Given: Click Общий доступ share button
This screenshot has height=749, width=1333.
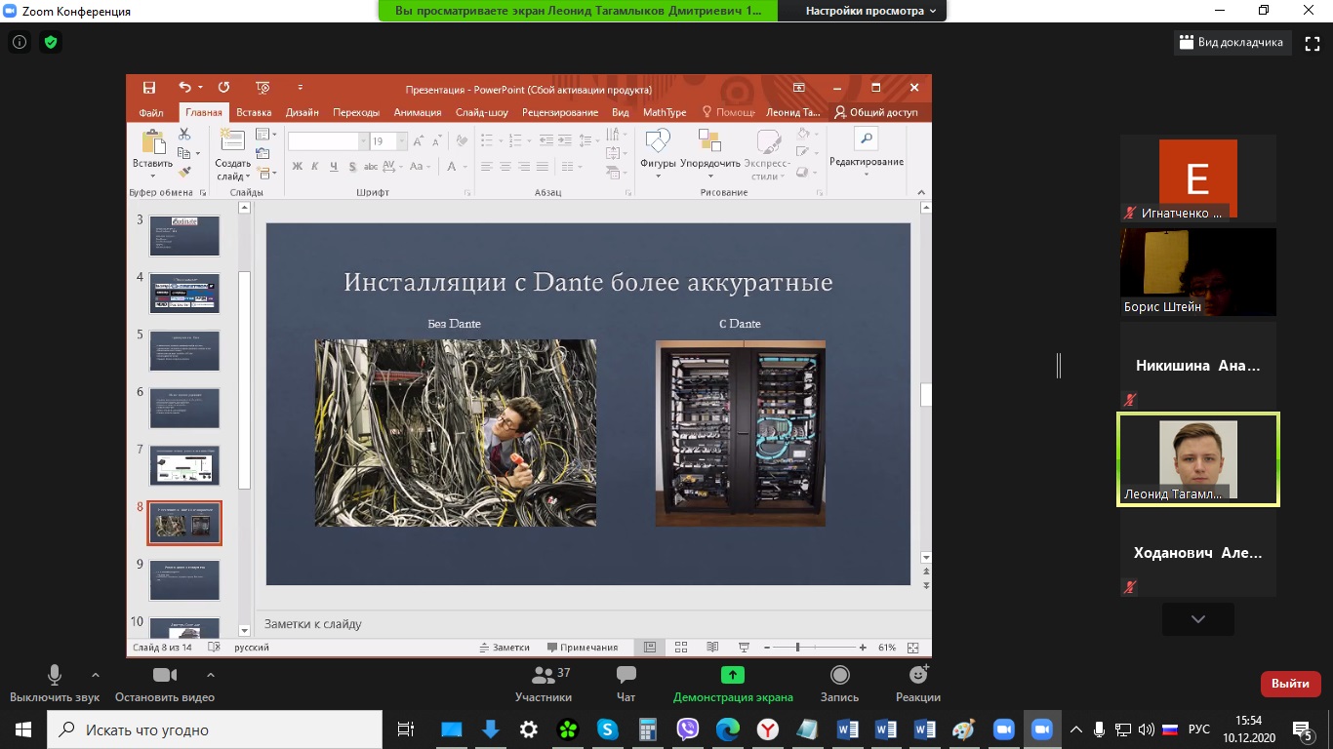Looking at the screenshot, I should [876, 112].
